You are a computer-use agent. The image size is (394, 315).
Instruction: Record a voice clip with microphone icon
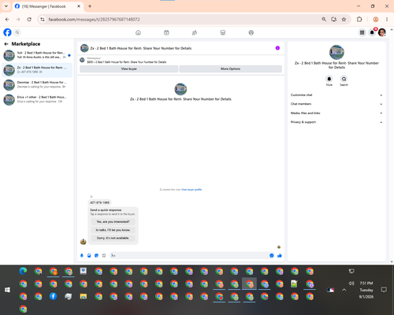82,255
